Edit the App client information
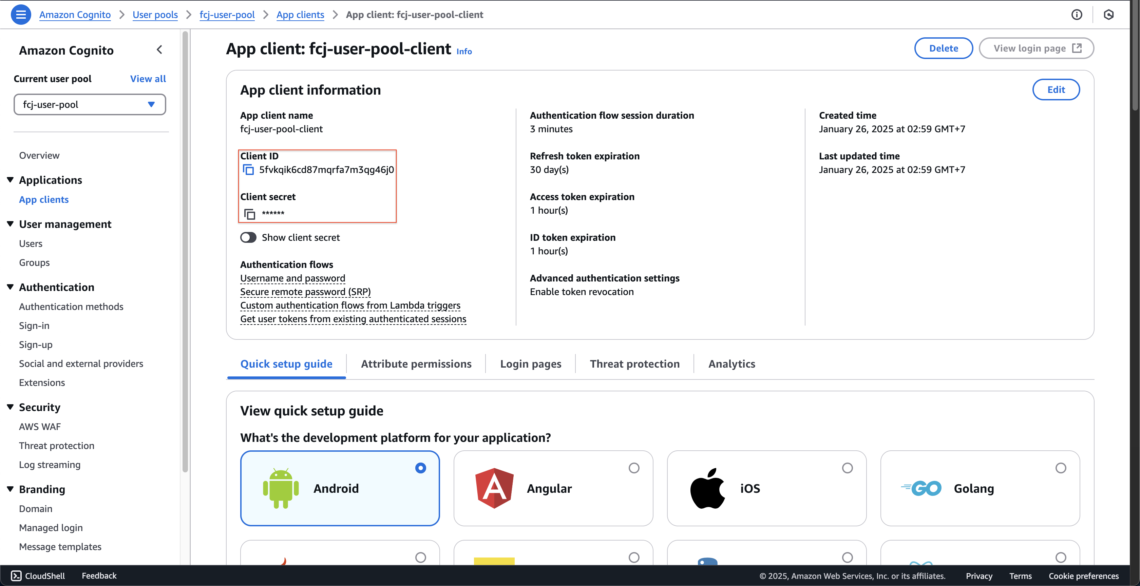 [1056, 90]
